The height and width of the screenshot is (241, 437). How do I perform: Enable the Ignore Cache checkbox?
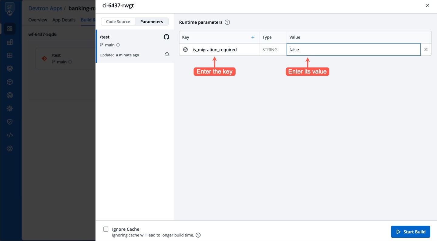(x=106, y=229)
